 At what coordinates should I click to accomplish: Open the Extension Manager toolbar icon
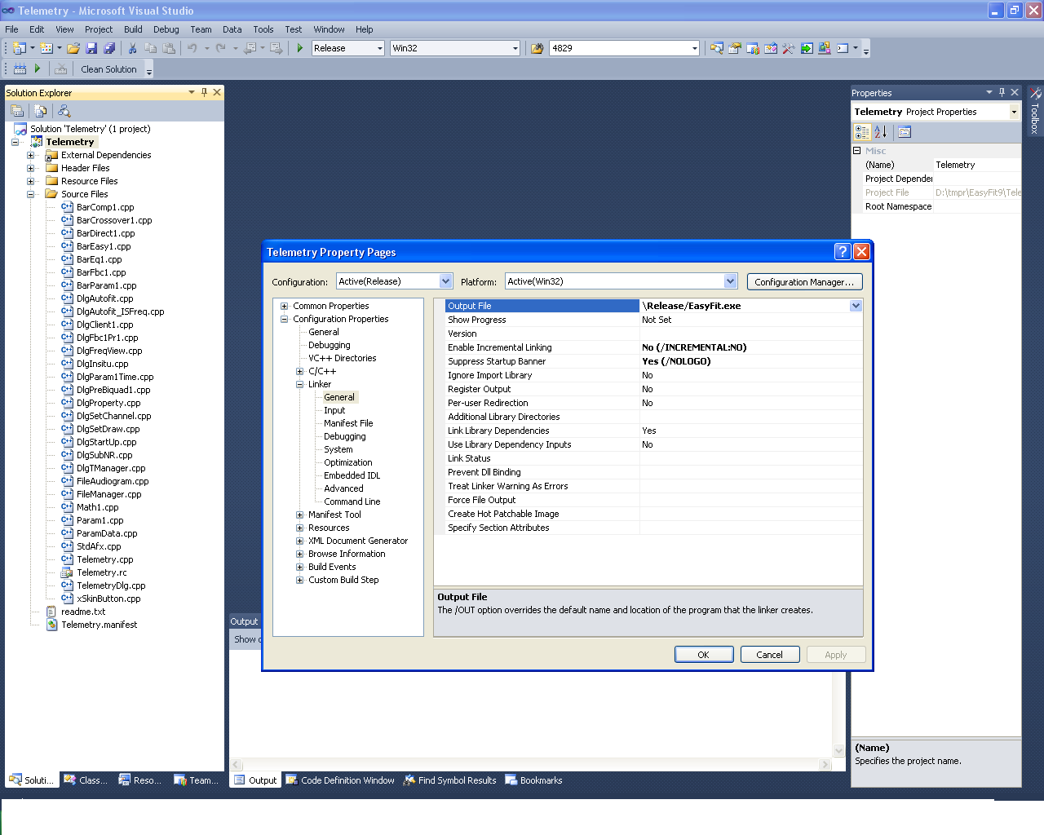point(824,48)
